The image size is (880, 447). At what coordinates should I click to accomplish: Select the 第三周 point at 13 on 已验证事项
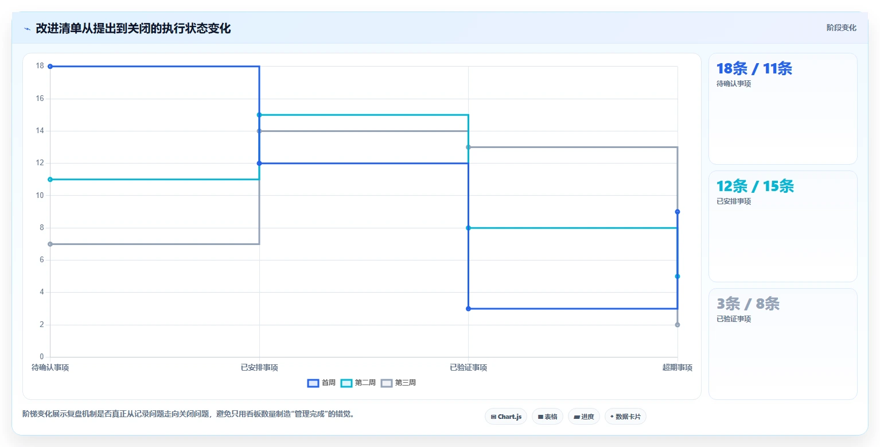click(468, 147)
